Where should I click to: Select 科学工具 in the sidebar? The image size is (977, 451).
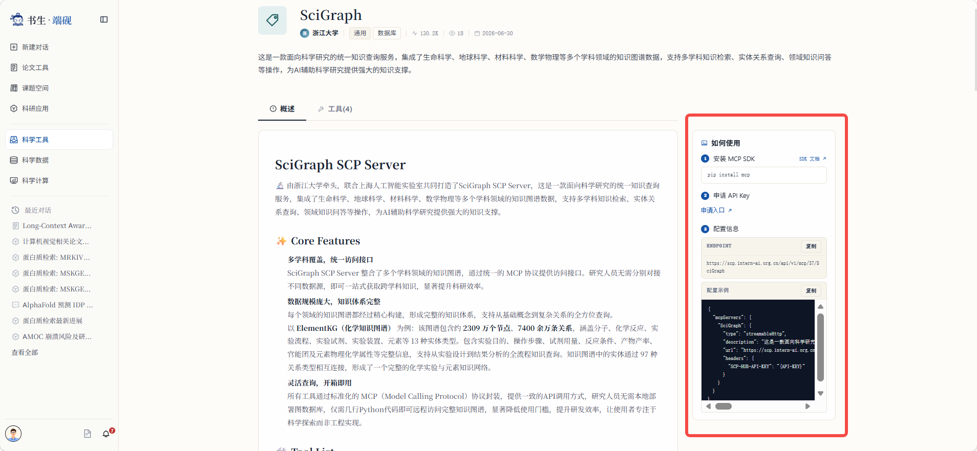tap(59, 140)
